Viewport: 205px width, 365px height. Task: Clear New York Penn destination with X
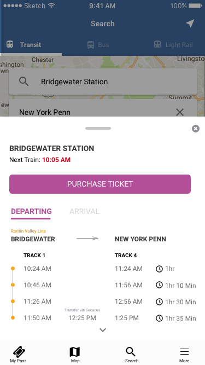tap(180, 112)
